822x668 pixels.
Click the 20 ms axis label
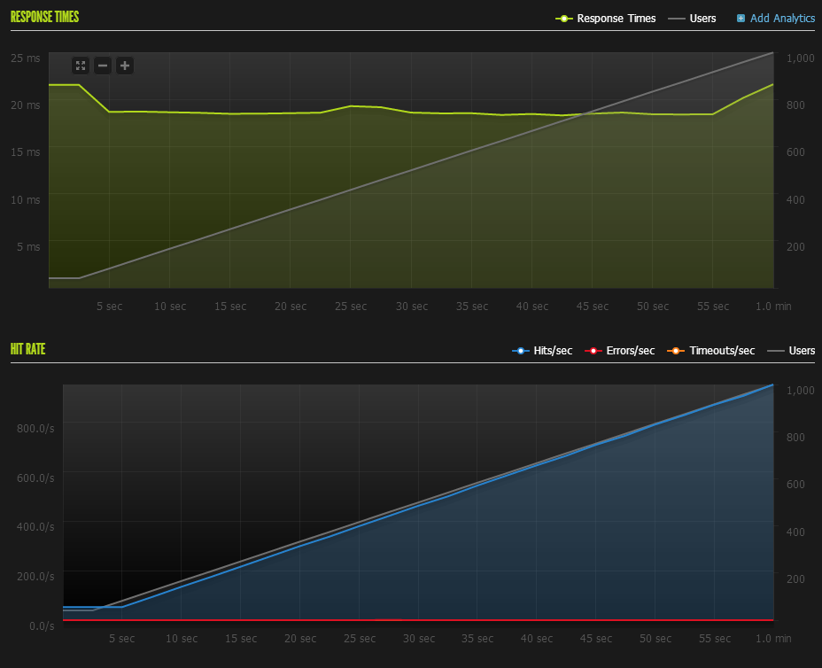tap(25, 105)
